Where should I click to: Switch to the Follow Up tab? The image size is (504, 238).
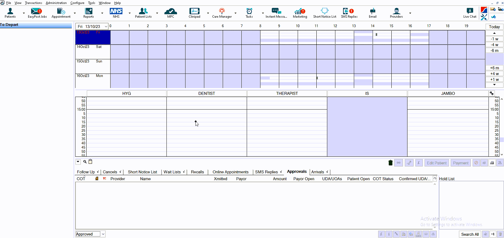[88, 172]
